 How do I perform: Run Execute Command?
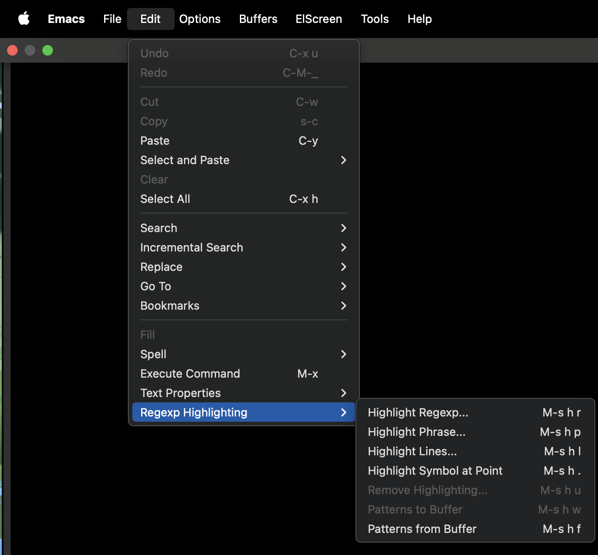click(244, 374)
